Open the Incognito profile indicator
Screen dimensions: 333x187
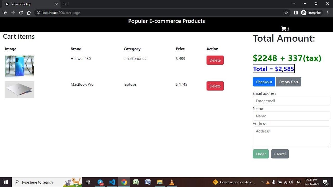[312, 13]
